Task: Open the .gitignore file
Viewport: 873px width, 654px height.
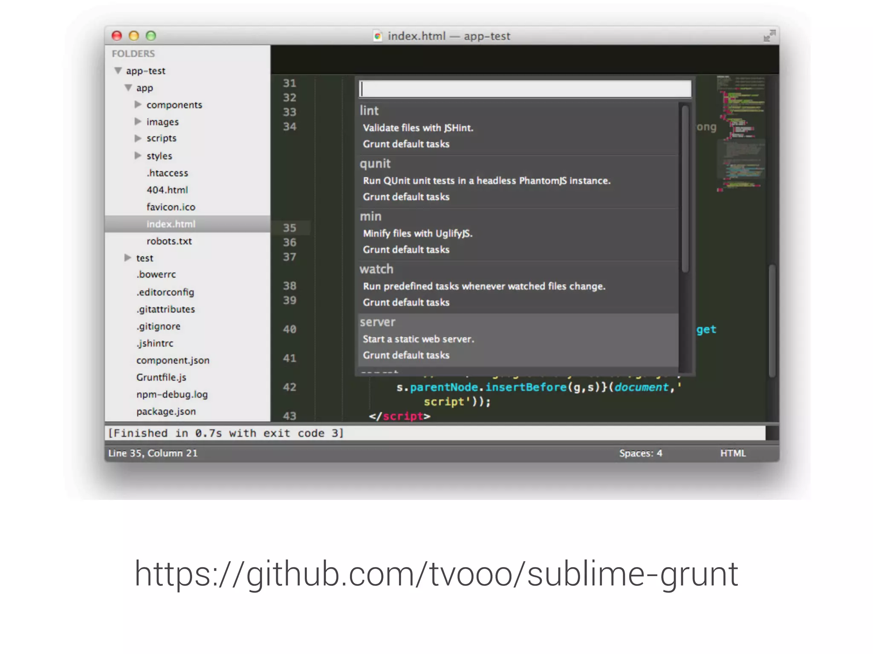Action: click(159, 326)
